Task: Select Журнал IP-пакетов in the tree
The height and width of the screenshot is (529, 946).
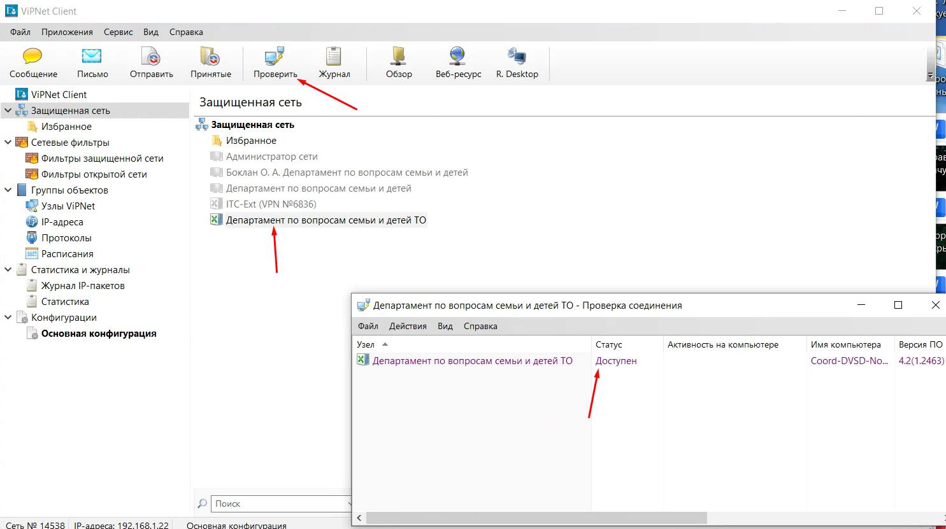Action: (x=83, y=286)
